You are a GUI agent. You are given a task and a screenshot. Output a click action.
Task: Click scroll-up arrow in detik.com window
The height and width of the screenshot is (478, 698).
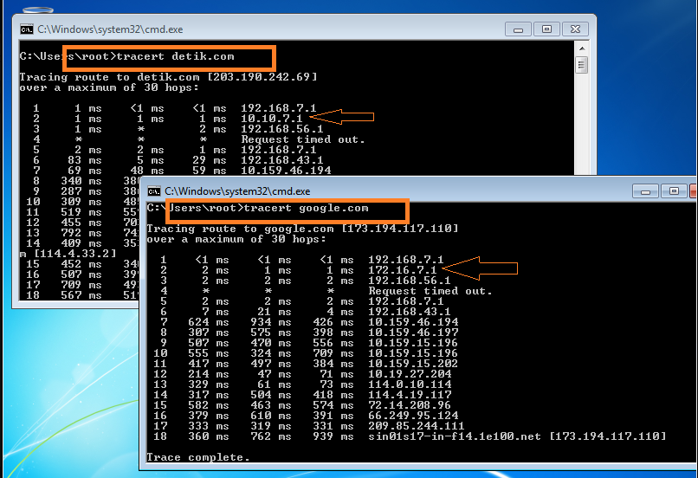click(581, 48)
